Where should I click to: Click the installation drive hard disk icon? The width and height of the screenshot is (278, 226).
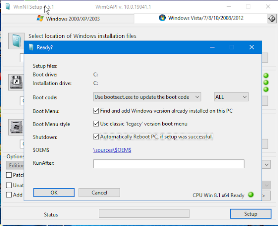16,127
